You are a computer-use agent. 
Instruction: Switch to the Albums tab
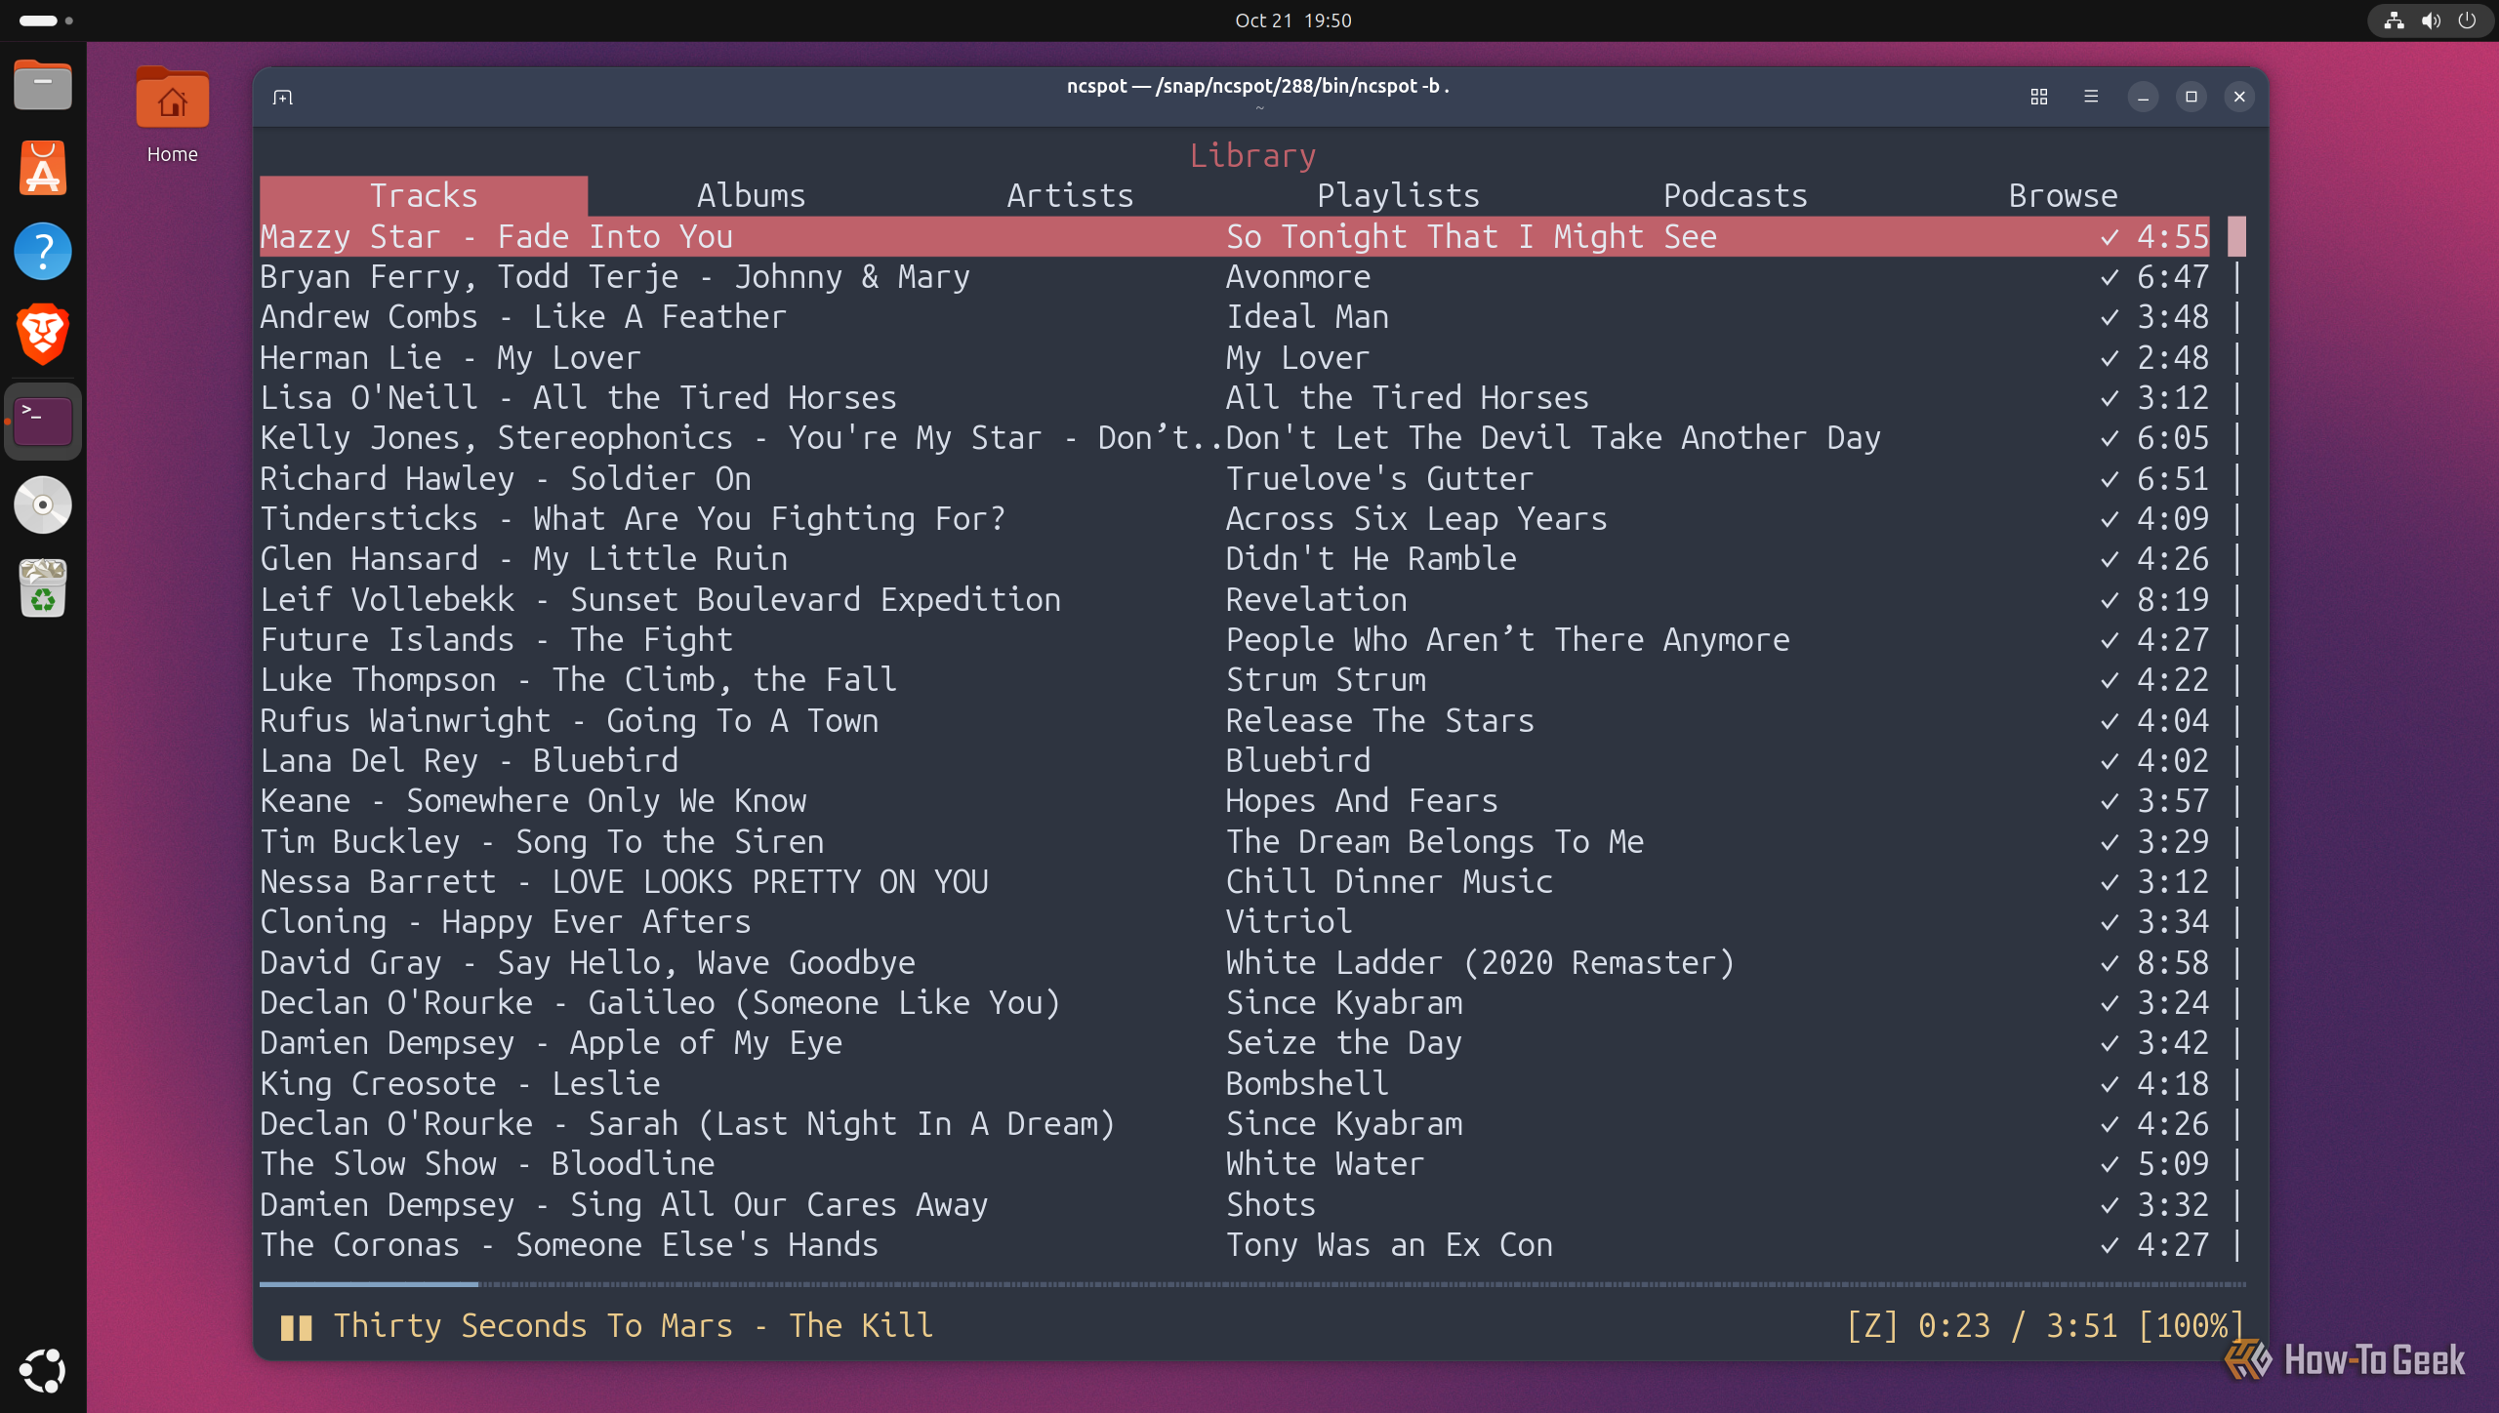[x=751, y=195]
